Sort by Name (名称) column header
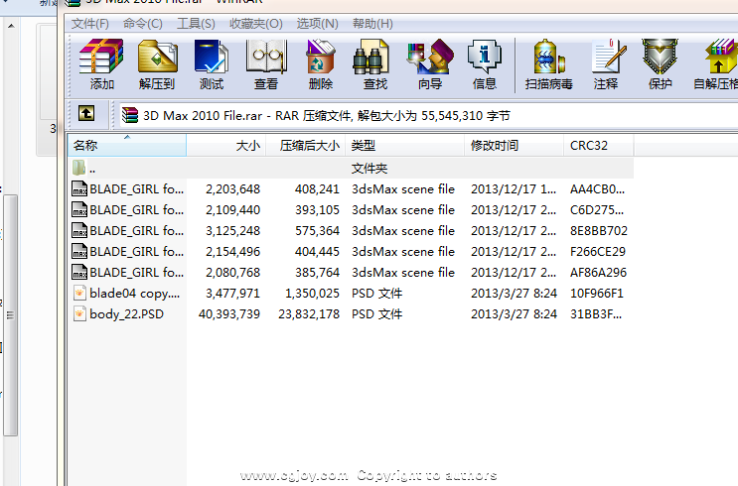738x486 pixels. tap(127, 145)
